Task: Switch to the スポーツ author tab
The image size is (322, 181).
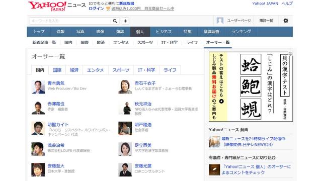Action: [x=121, y=70]
